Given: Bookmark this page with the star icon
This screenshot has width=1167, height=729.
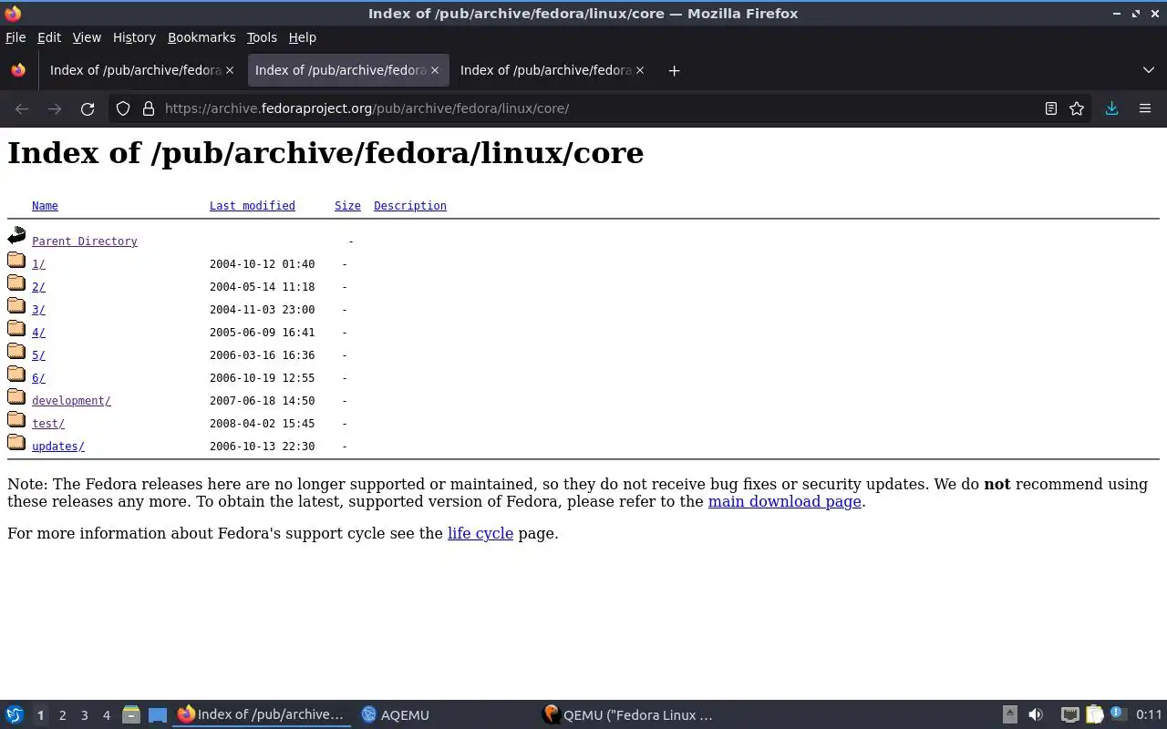Looking at the screenshot, I should click(x=1077, y=108).
